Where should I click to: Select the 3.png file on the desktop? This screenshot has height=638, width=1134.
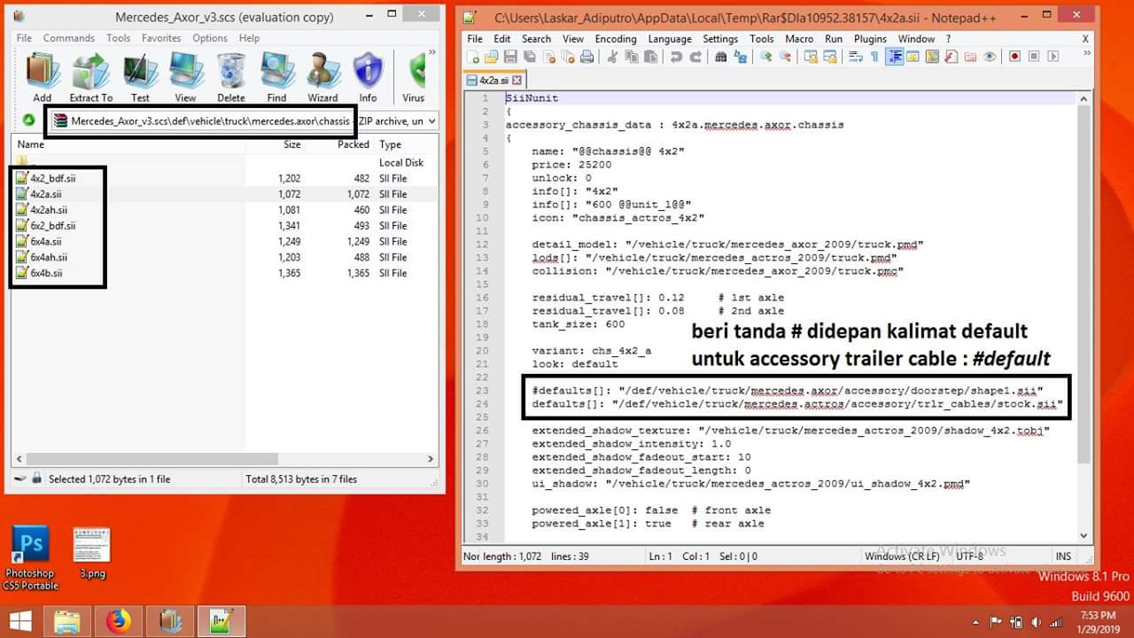pyautogui.click(x=92, y=553)
